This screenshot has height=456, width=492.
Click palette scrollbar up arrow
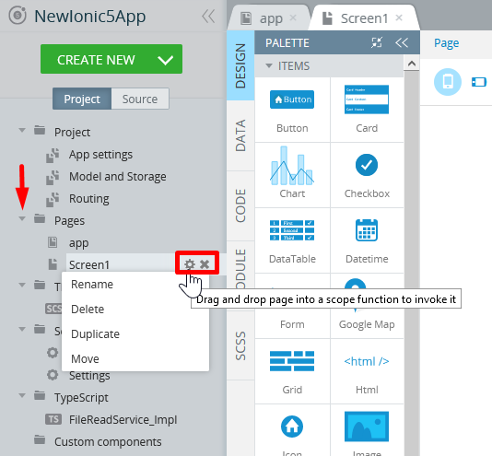tap(411, 64)
